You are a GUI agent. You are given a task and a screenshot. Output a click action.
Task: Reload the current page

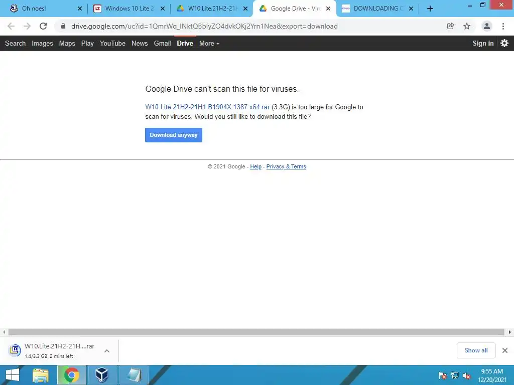[x=43, y=26]
